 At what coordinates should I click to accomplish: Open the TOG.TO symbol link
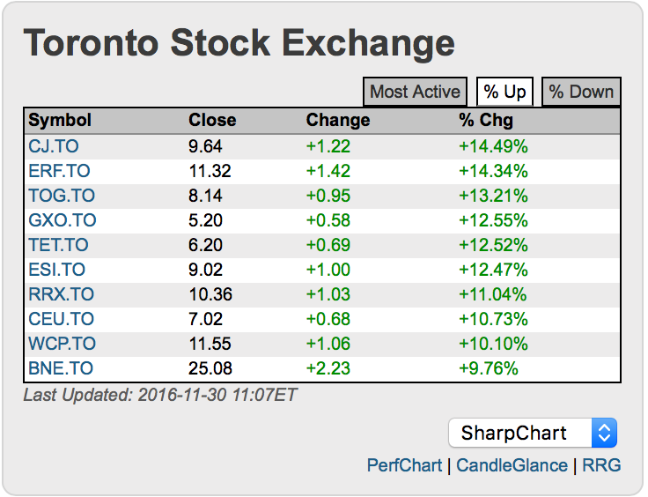tap(62, 196)
